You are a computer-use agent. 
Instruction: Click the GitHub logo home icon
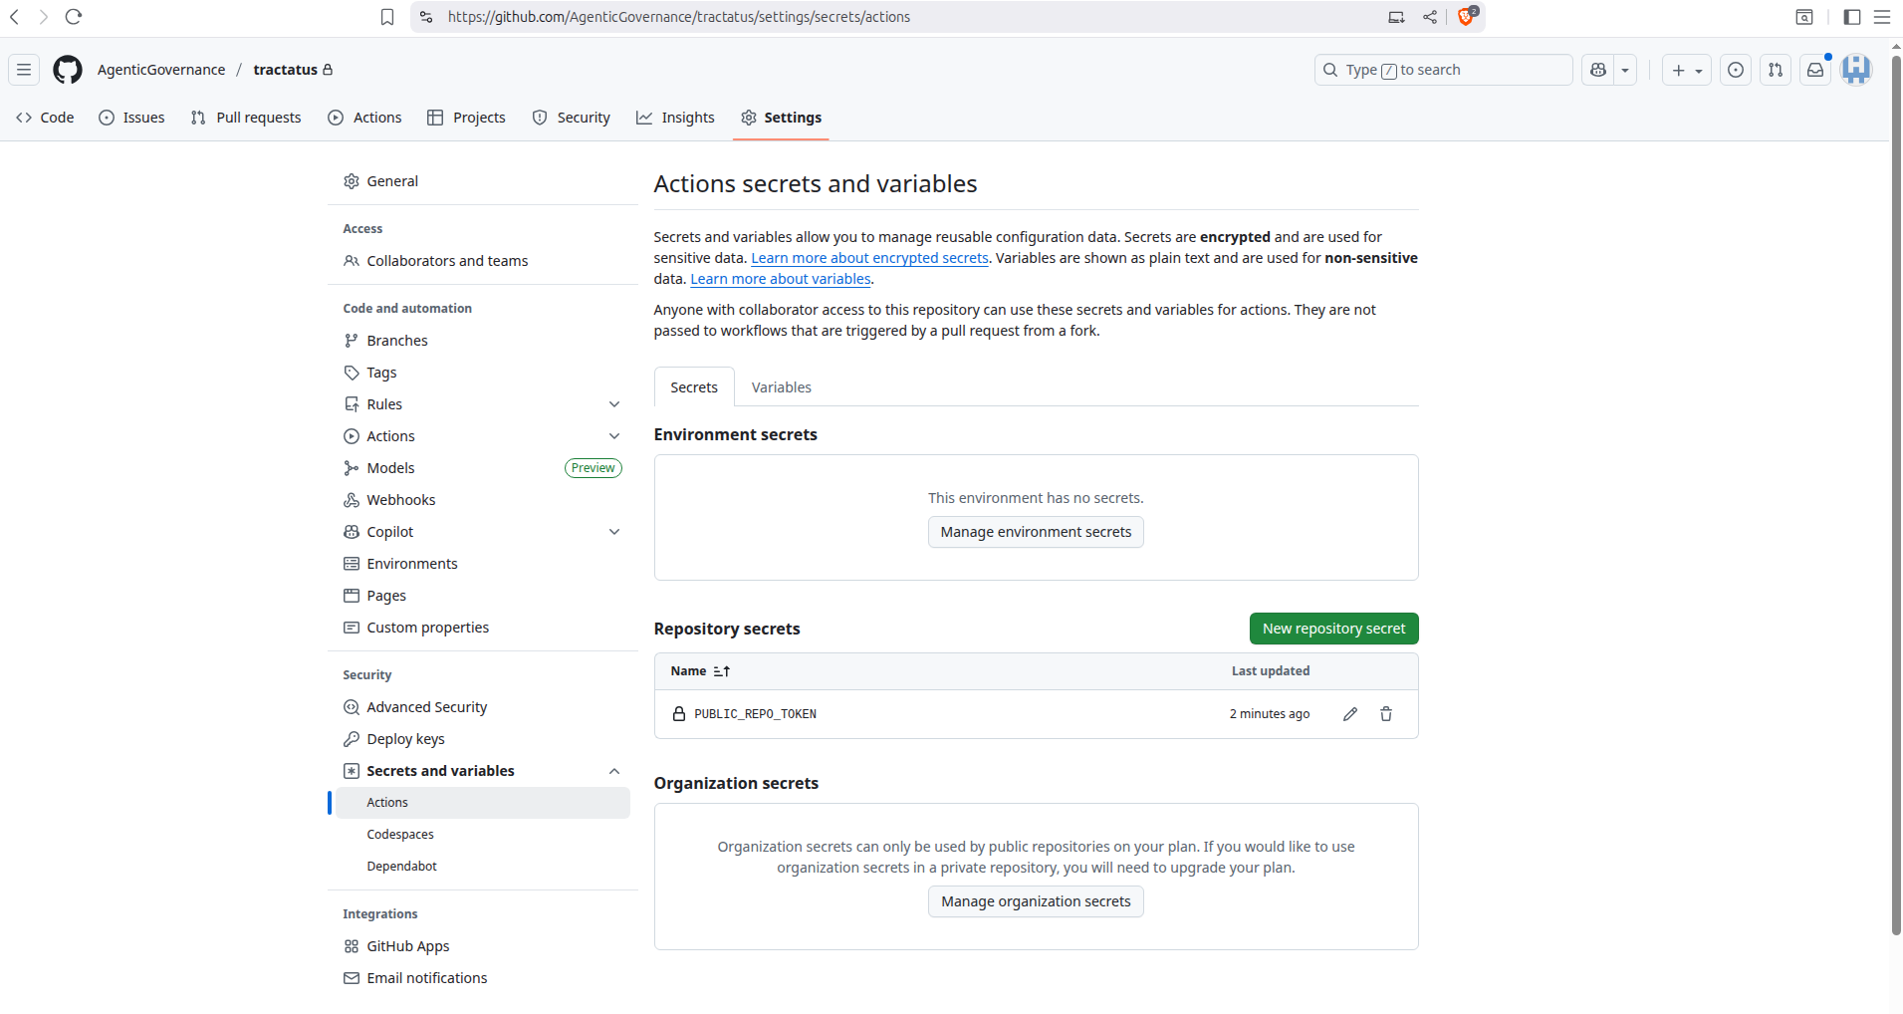(x=68, y=70)
